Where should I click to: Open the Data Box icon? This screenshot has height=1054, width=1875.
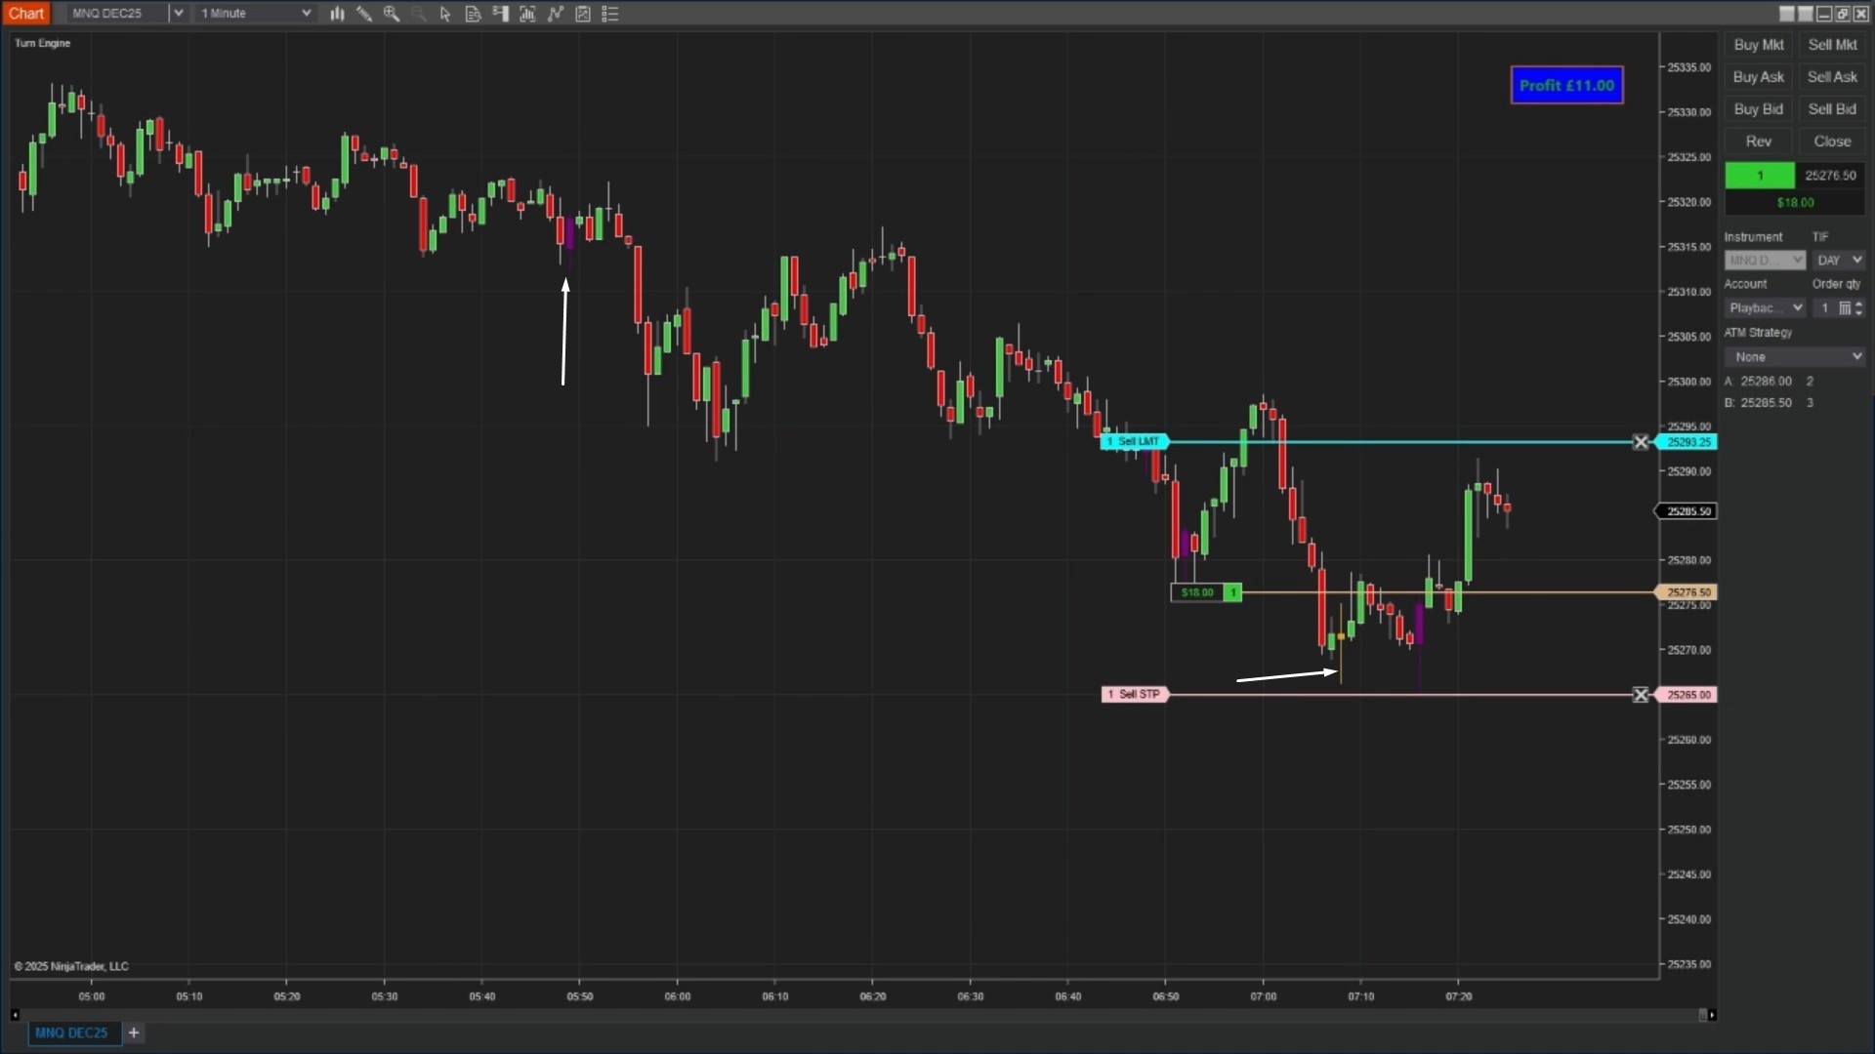click(x=473, y=14)
